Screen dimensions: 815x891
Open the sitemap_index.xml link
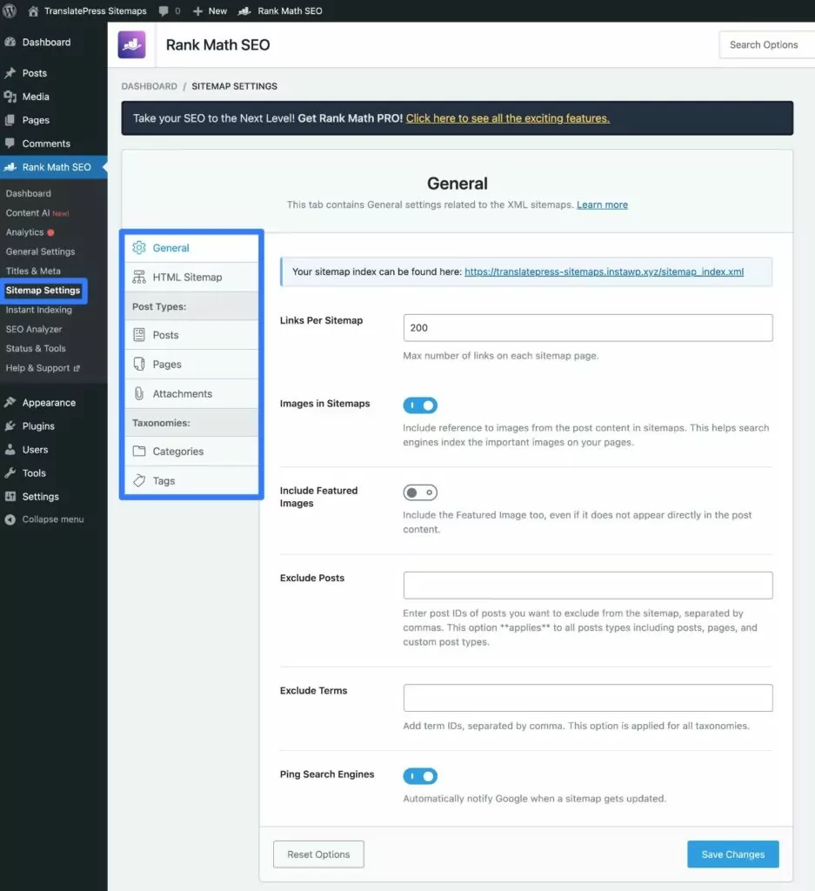click(604, 271)
